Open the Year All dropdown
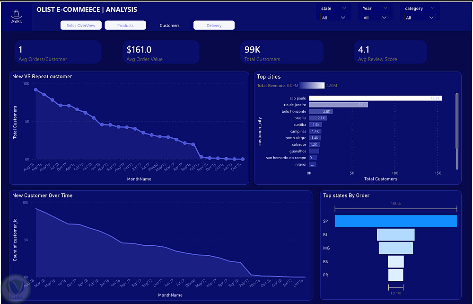 (x=375, y=18)
